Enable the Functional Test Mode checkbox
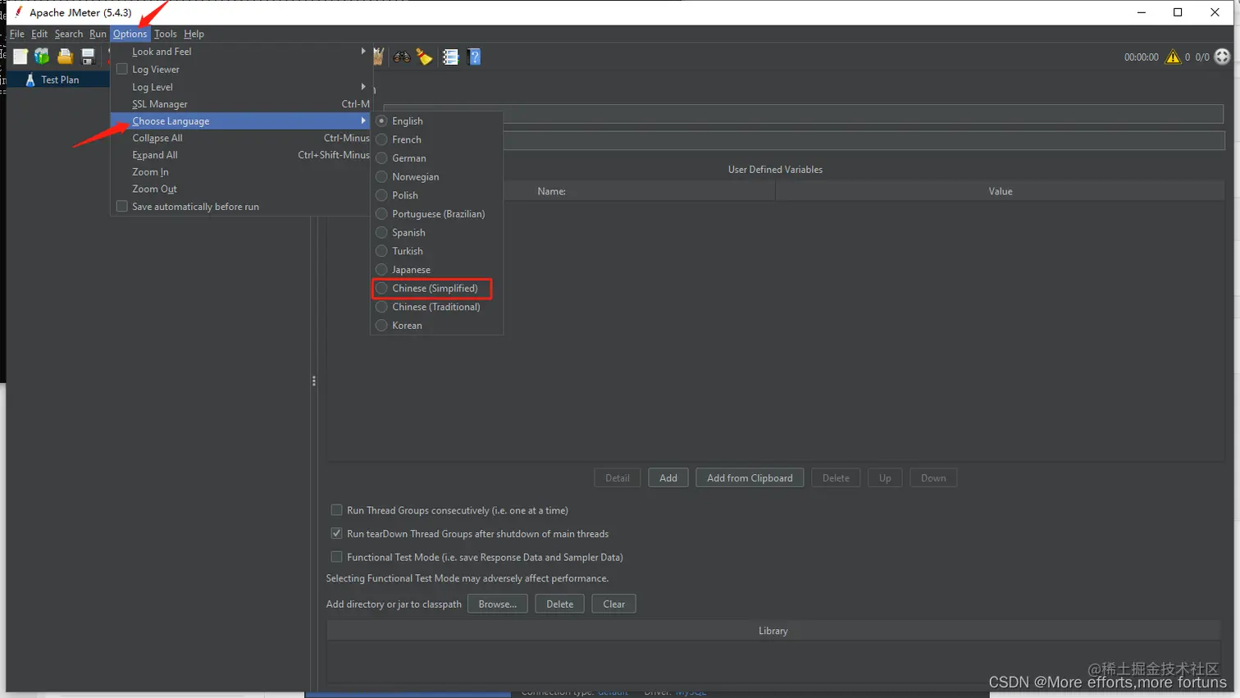The image size is (1240, 698). pyautogui.click(x=336, y=557)
